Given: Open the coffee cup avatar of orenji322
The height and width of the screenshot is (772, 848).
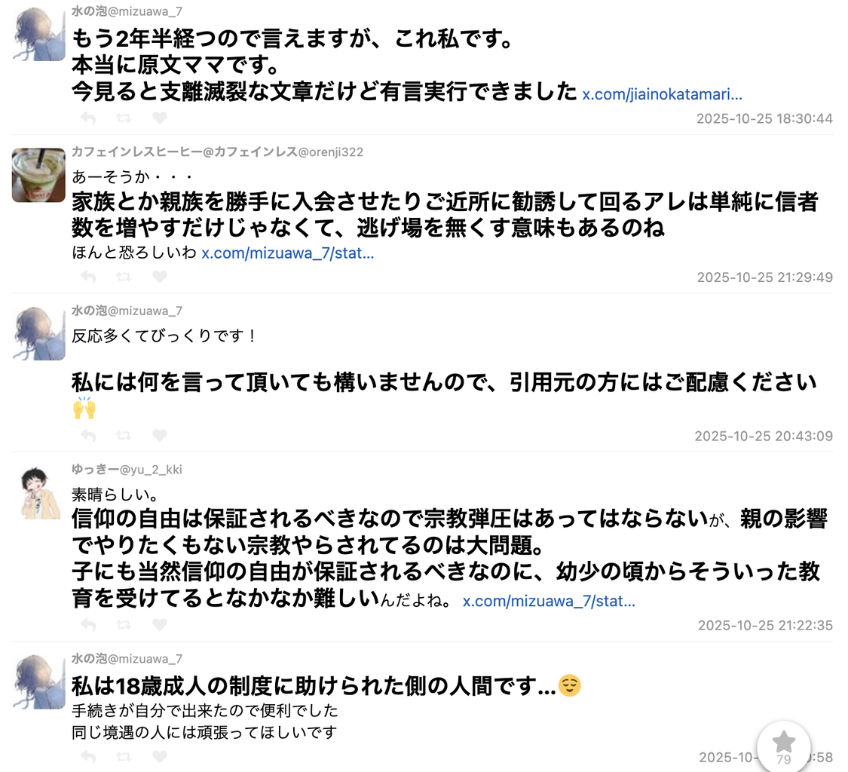Looking at the screenshot, I should coord(38,175).
